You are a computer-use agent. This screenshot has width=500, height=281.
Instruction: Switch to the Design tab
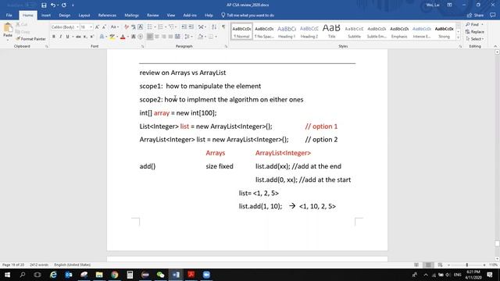click(64, 16)
